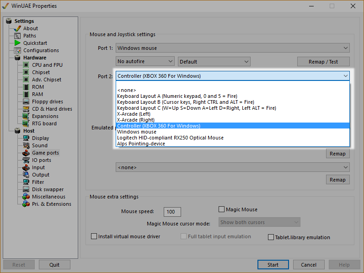Toggle Install virtual mouse driver checkbox
This screenshot has height=273, width=364.
click(x=94, y=237)
